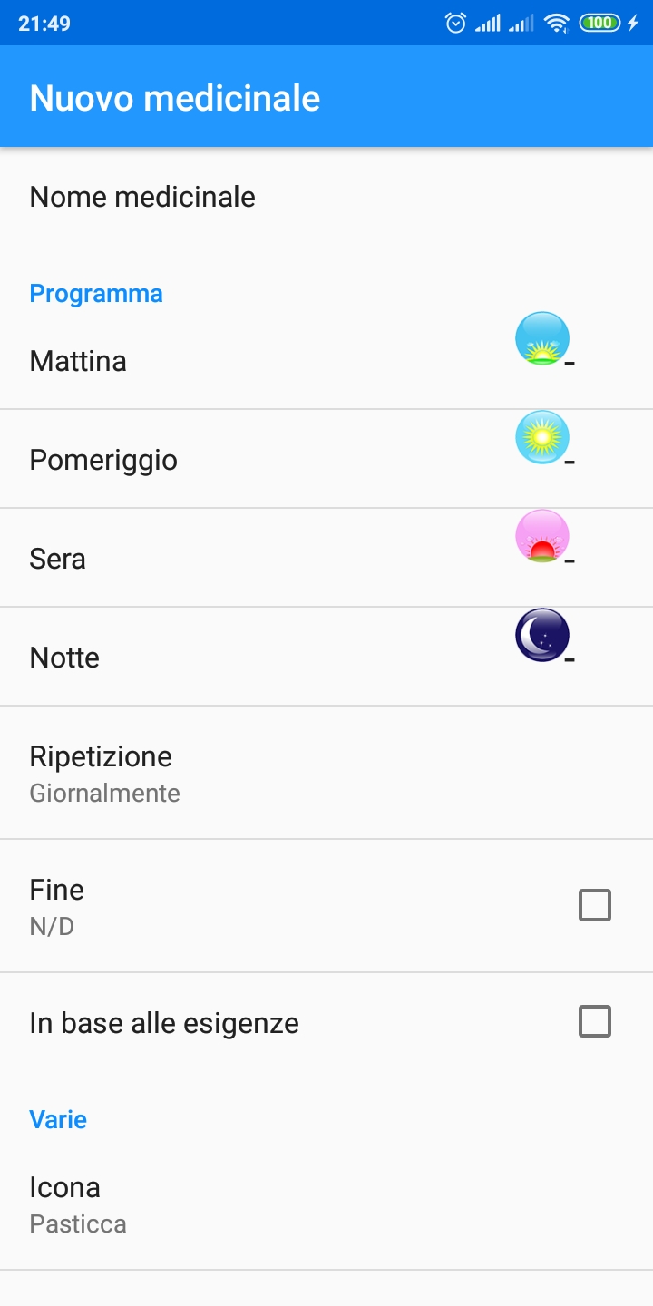Tap the Notte moon icon
The height and width of the screenshot is (1306, 653).
pyautogui.click(x=542, y=635)
